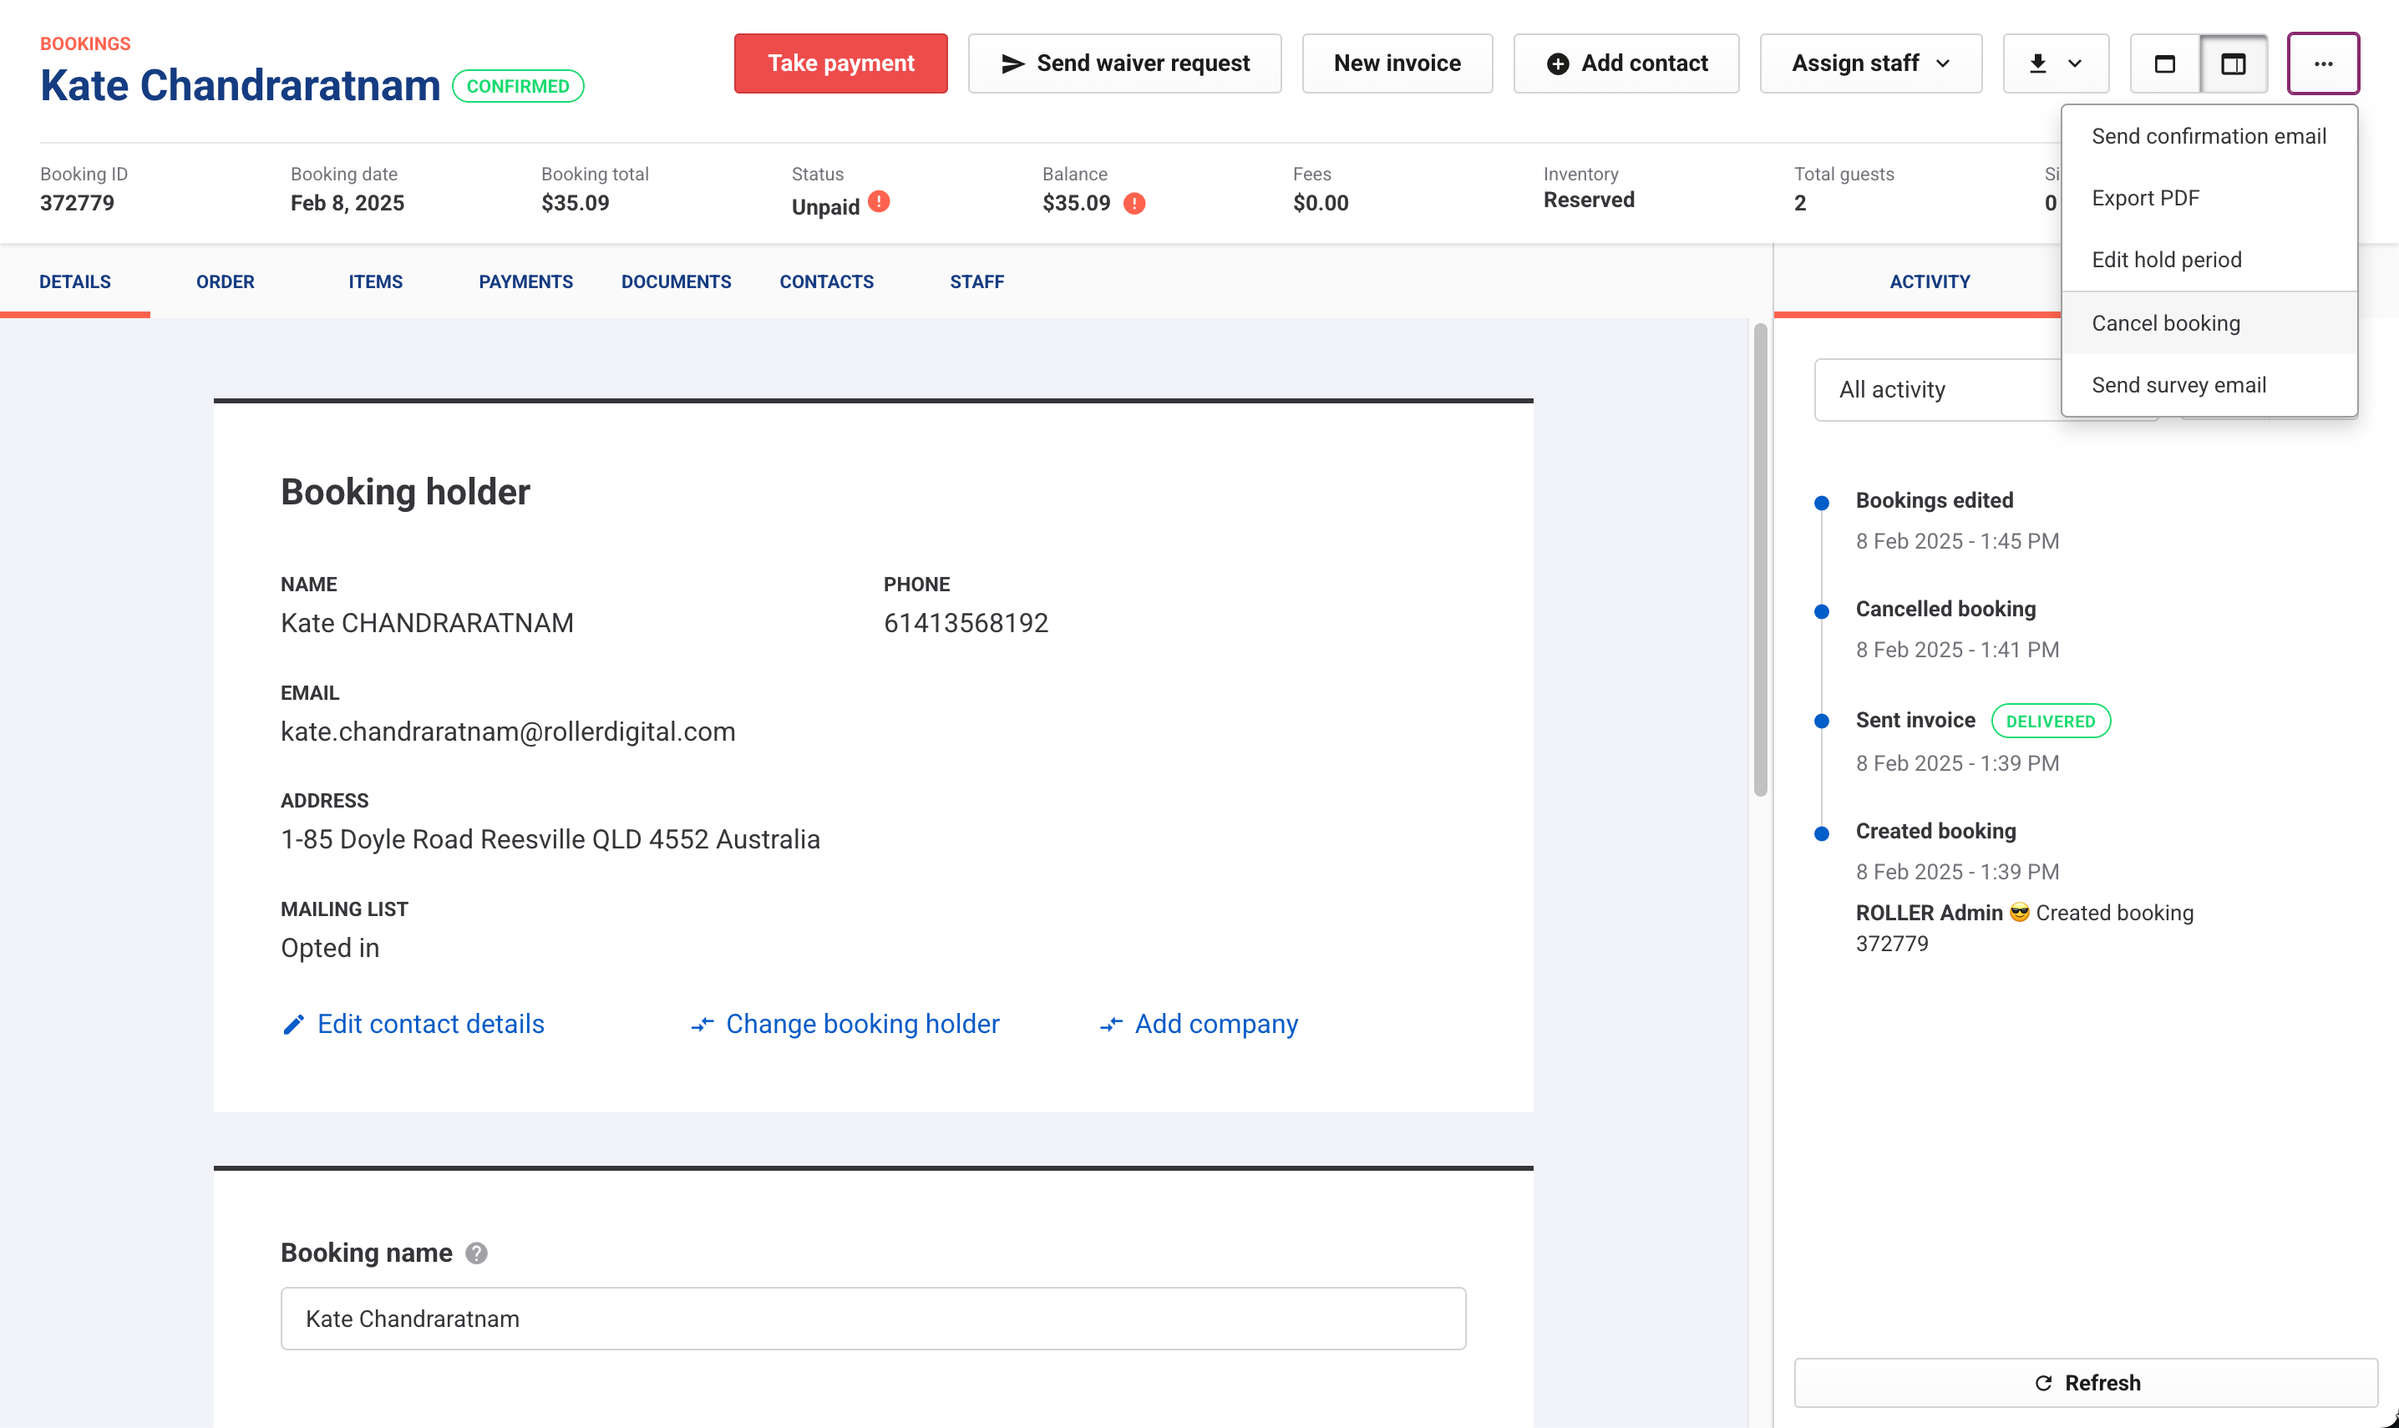Switch to single-panel layout view
This screenshot has height=1428, width=2399.
2164,63
